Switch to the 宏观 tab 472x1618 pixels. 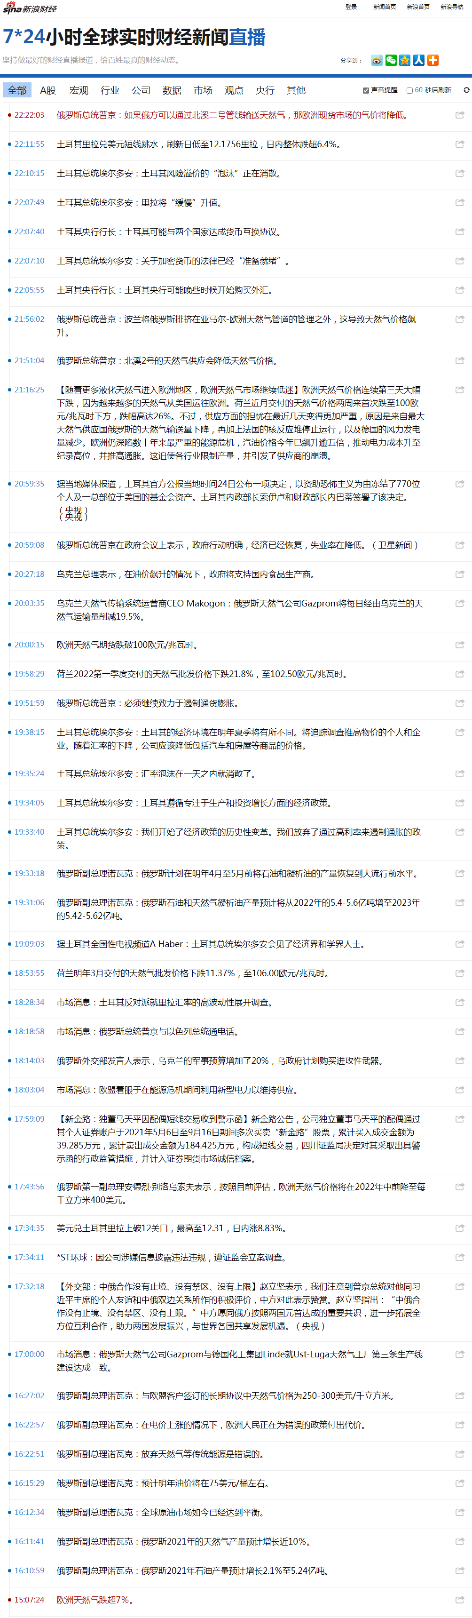pyautogui.click(x=79, y=90)
